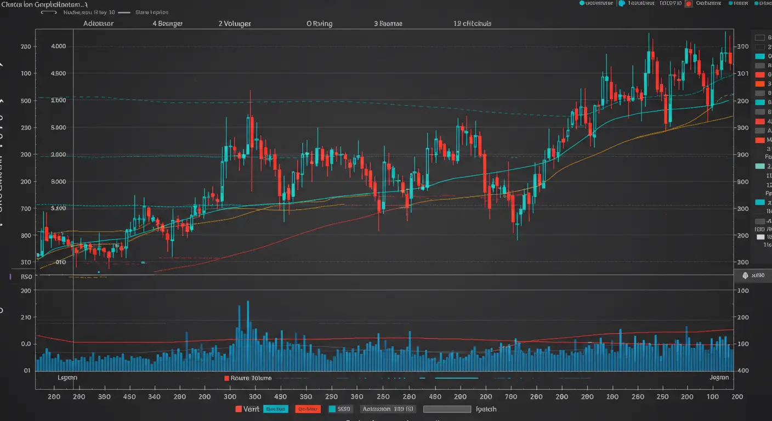Select the '12 cfitchuis' tab
Viewport: 772px width, 421px height.
472,24
